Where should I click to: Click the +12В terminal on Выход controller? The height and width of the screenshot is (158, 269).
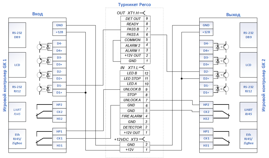[x=206, y=32]
